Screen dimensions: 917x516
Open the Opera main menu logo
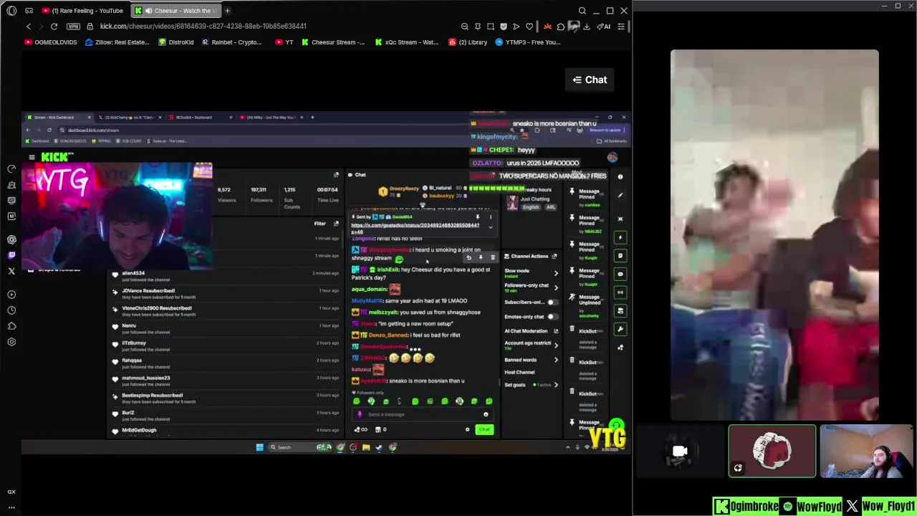11,11
